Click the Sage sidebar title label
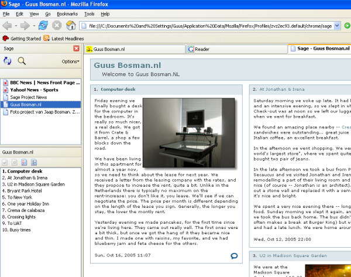 coord(9,49)
